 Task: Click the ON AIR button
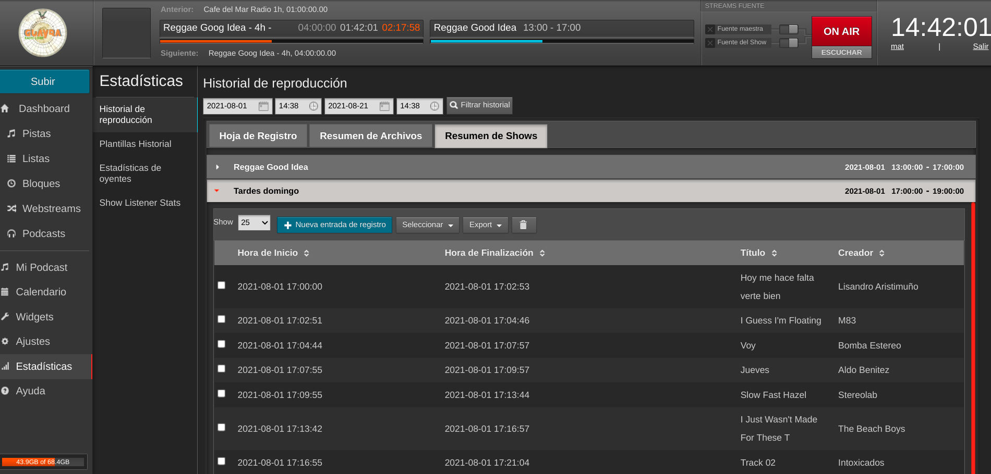click(841, 31)
